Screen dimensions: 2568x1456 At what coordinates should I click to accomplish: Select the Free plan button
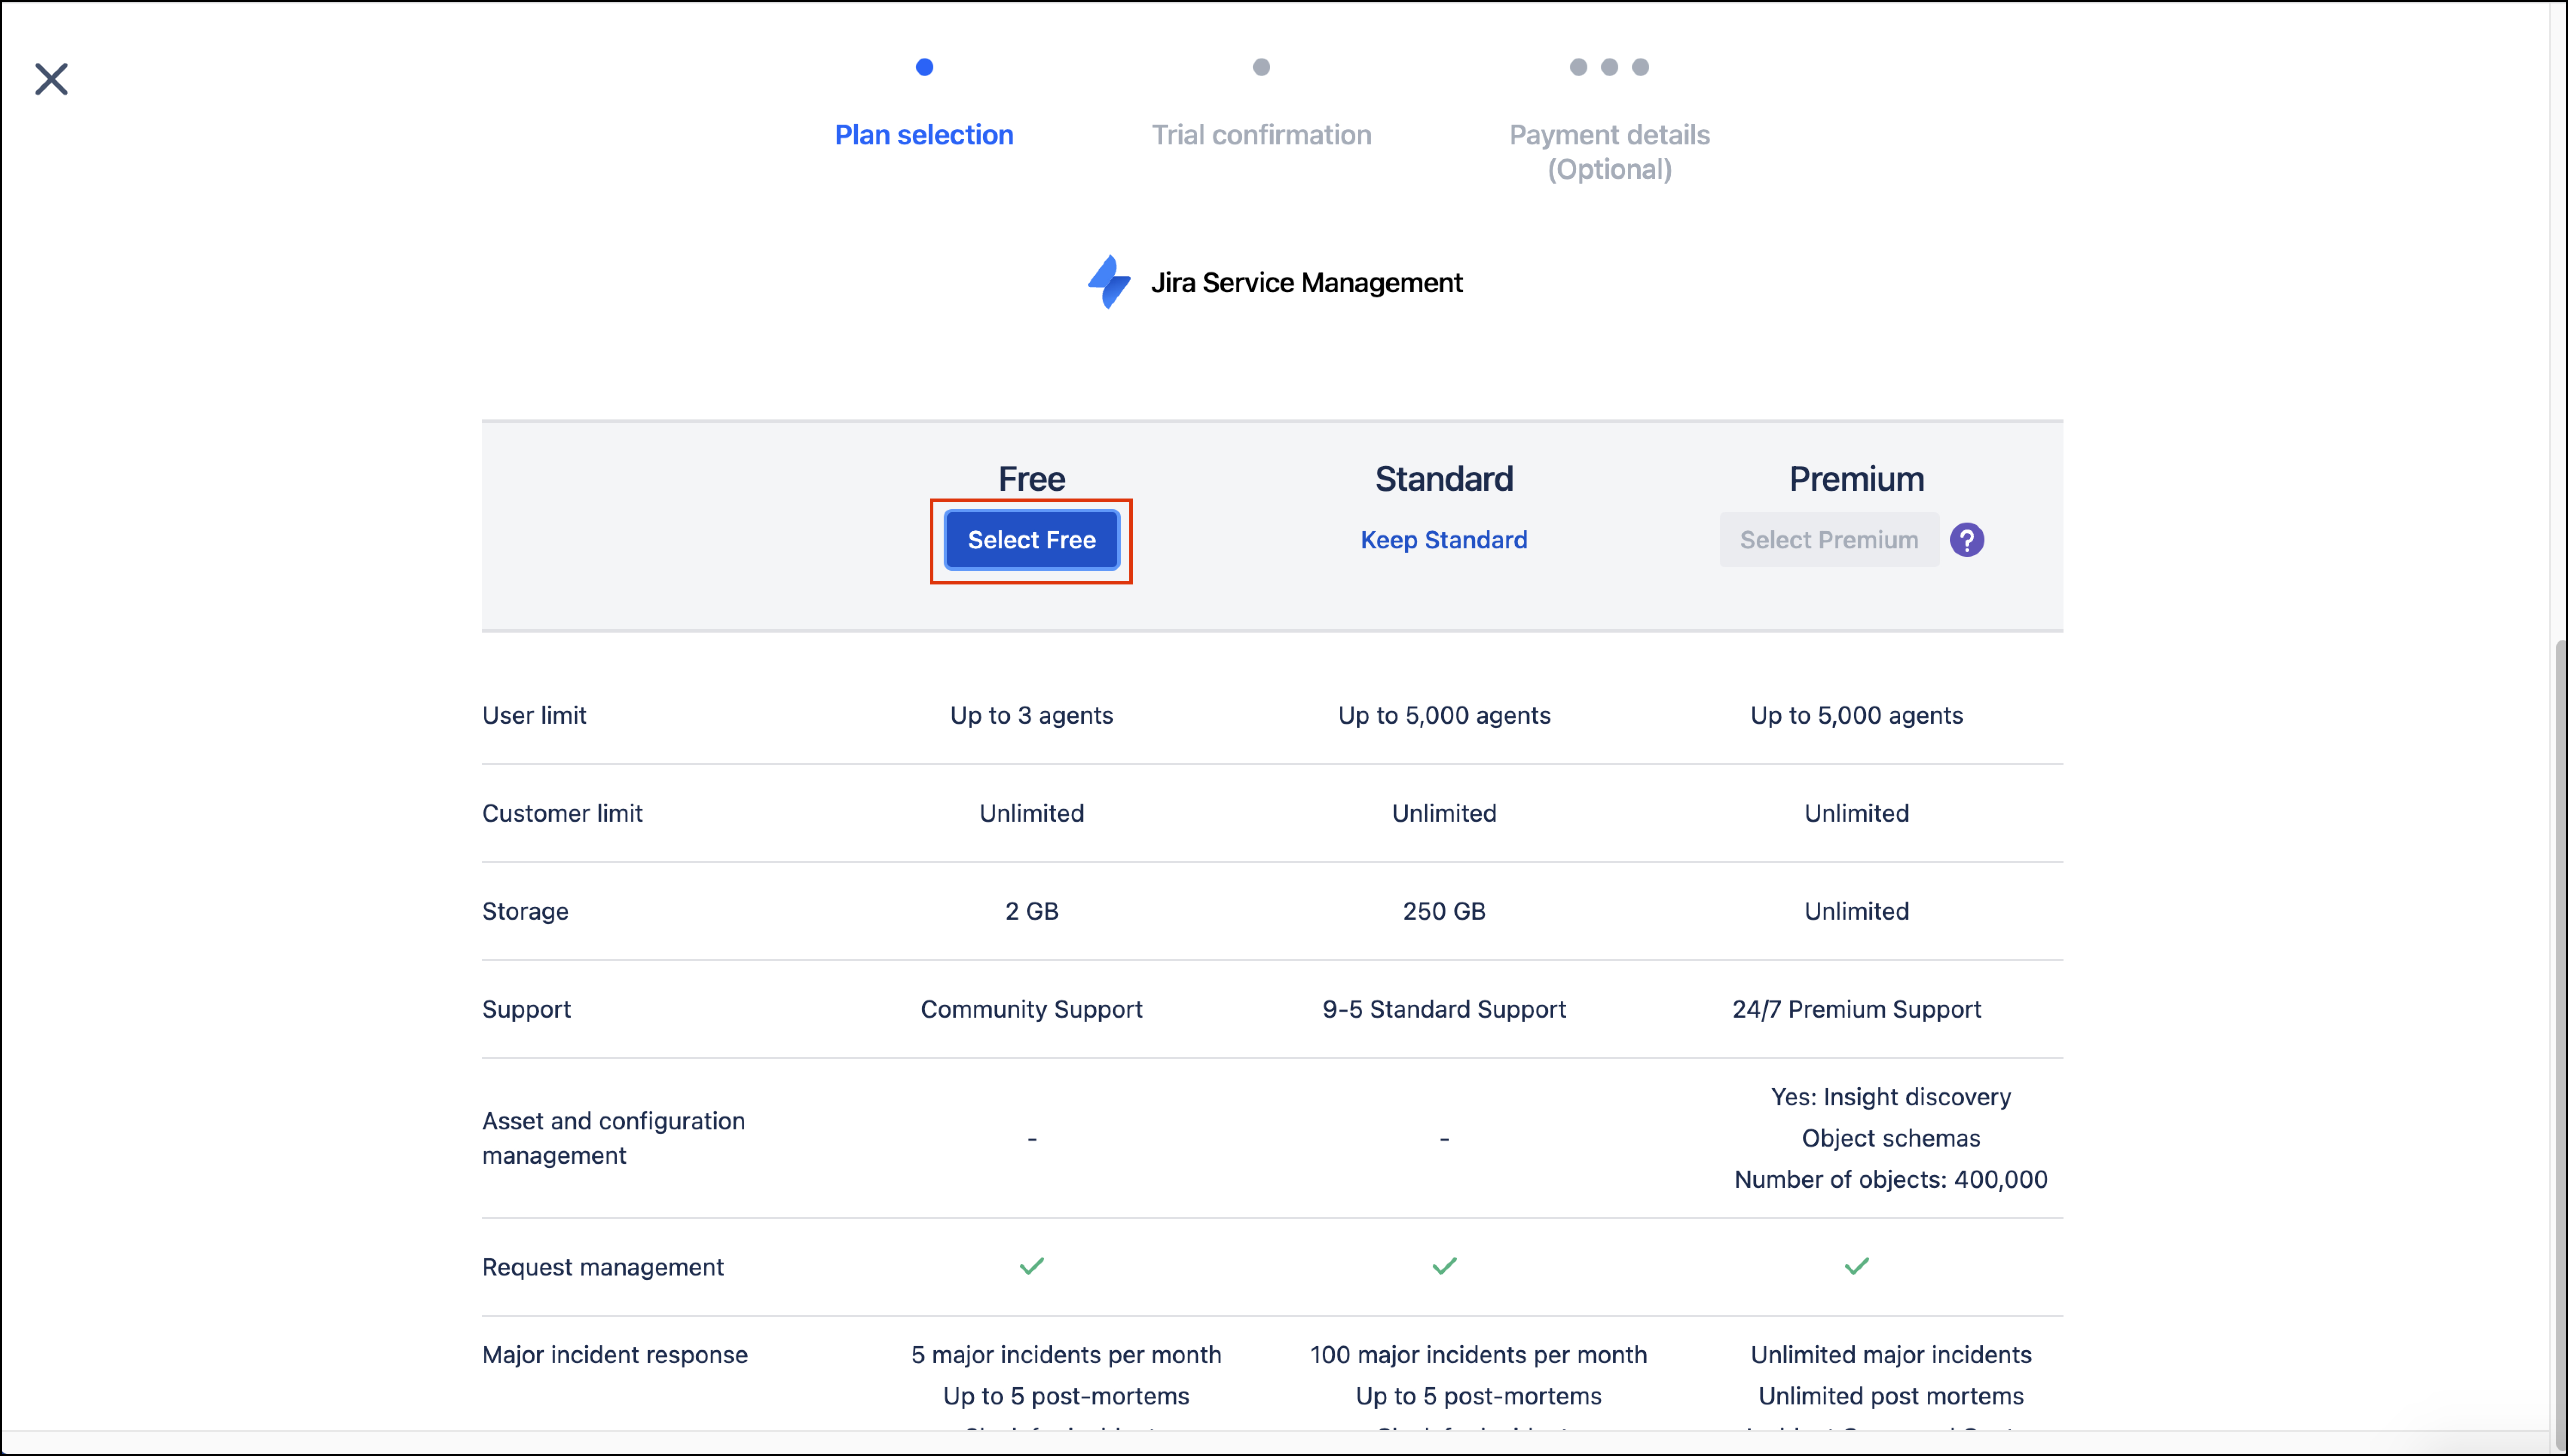click(x=1032, y=540)
